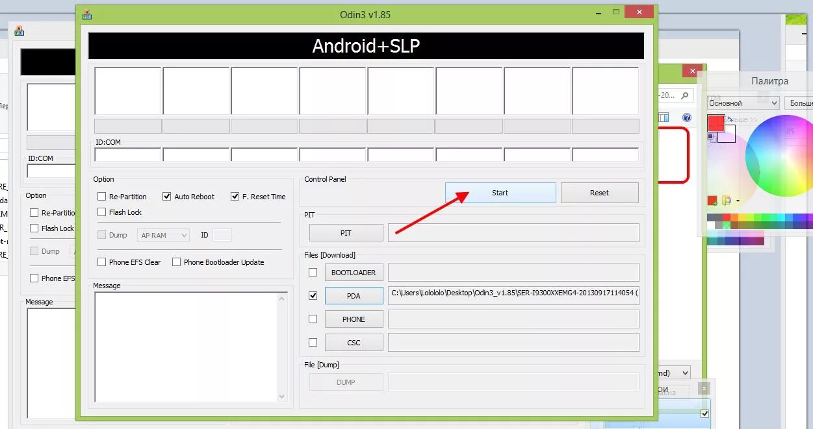Screen dimensions: 813x429
Task: Tick the Flash Lock checkbox in front Odin
Action: (101, 212)
